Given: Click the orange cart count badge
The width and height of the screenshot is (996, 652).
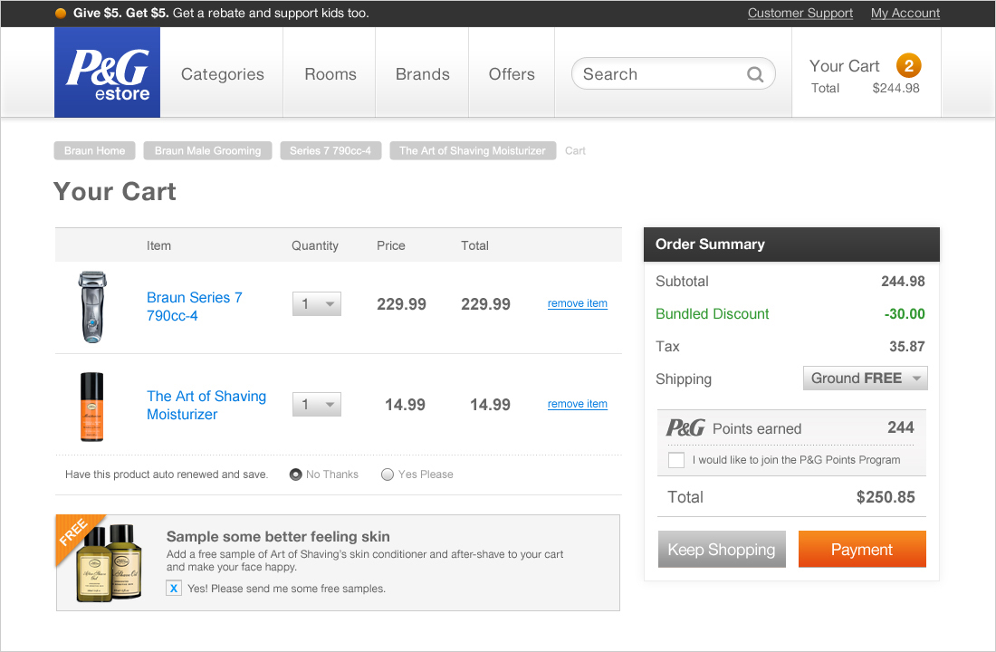Looking at the screenshot, I should point(908,65).
